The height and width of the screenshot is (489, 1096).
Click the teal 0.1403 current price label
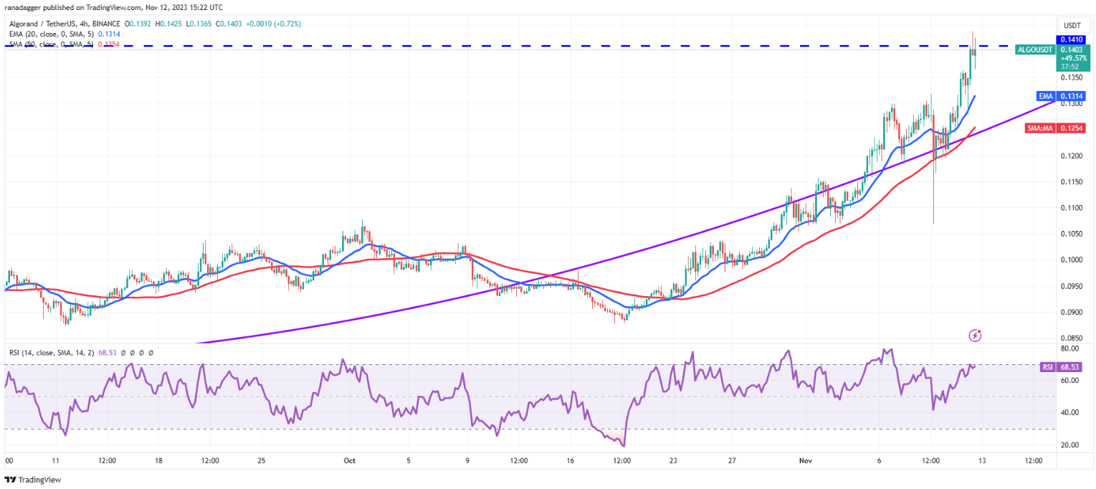coord(1071,49)
